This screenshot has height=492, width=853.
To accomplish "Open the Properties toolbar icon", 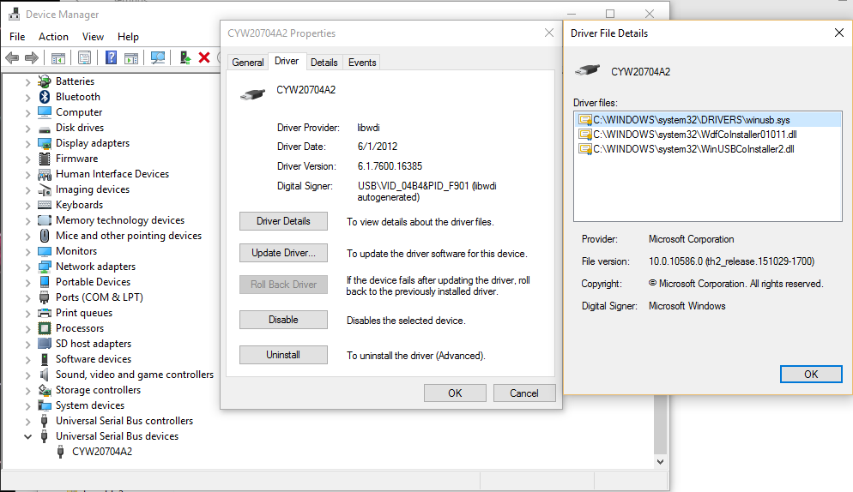I will pyautogui.click(x=84, y=57).
